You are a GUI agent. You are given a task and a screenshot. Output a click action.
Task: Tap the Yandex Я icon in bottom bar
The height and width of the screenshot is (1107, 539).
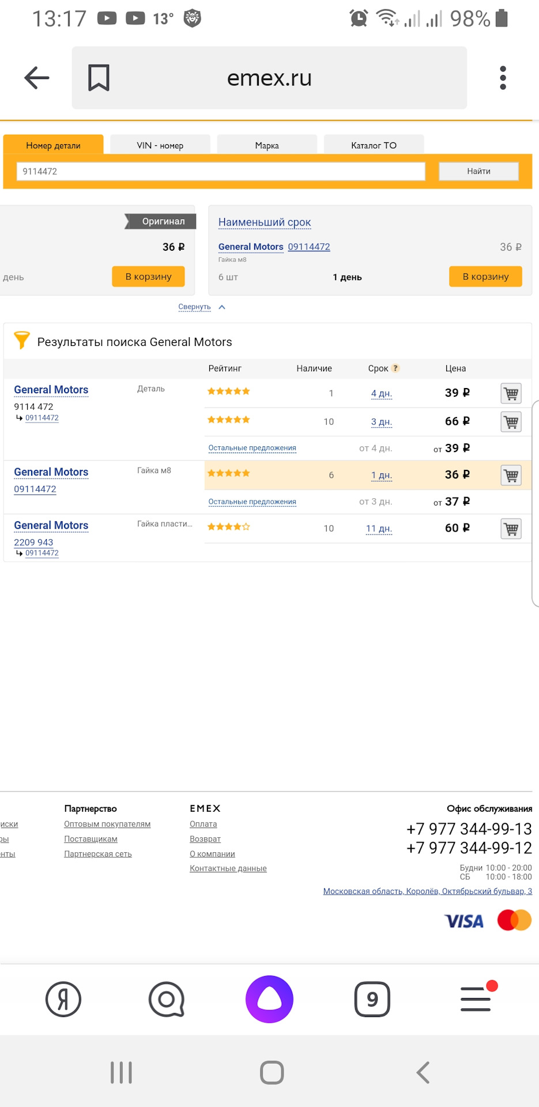63,999
